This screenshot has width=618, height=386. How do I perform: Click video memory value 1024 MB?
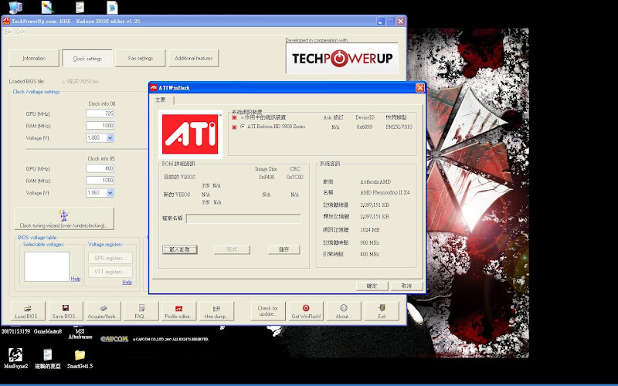[x=370, y=229]
